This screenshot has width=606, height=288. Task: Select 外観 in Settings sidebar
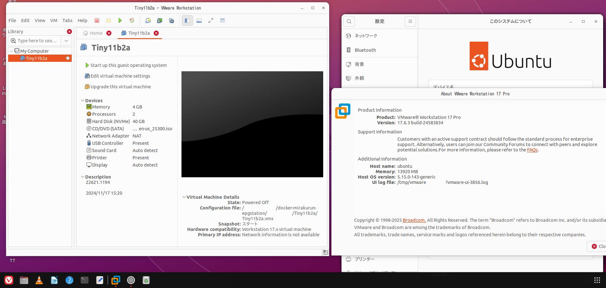coord(380,78)
